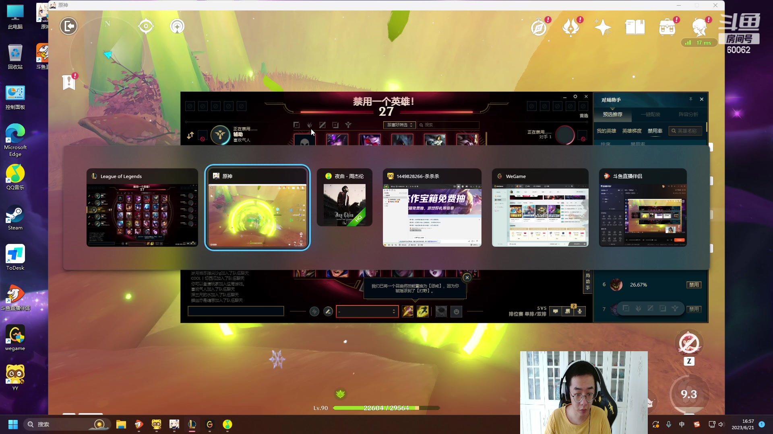Open the Windows Start menu
The width and height of the screenshot is (773, 434).
(x=13, y=424)
